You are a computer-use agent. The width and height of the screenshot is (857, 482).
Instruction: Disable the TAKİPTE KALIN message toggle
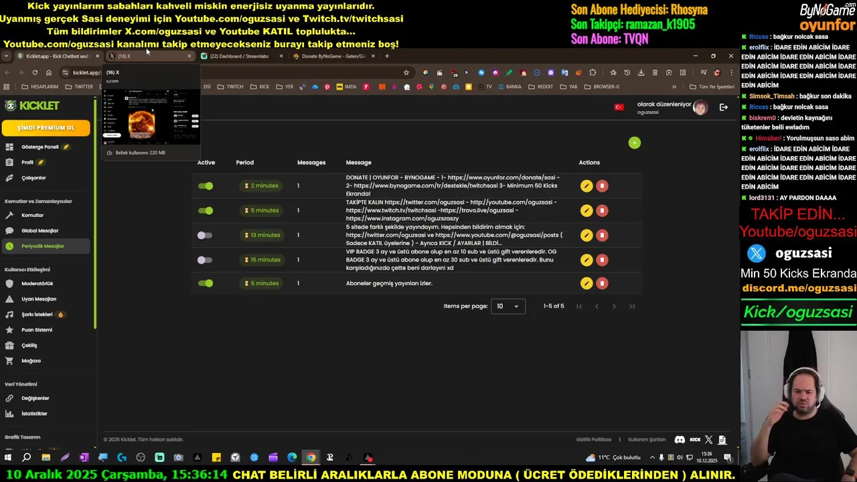[206, 211]
